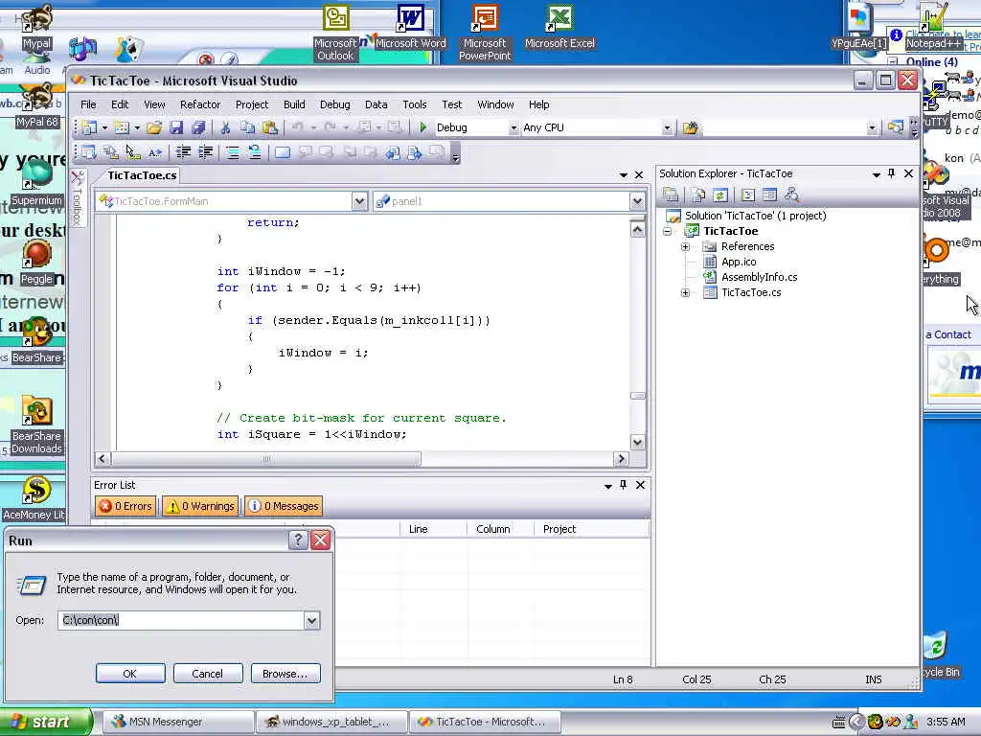Open the panel1 members dropdown
Viewport: 981px width, 736px height.
(637, 201)
